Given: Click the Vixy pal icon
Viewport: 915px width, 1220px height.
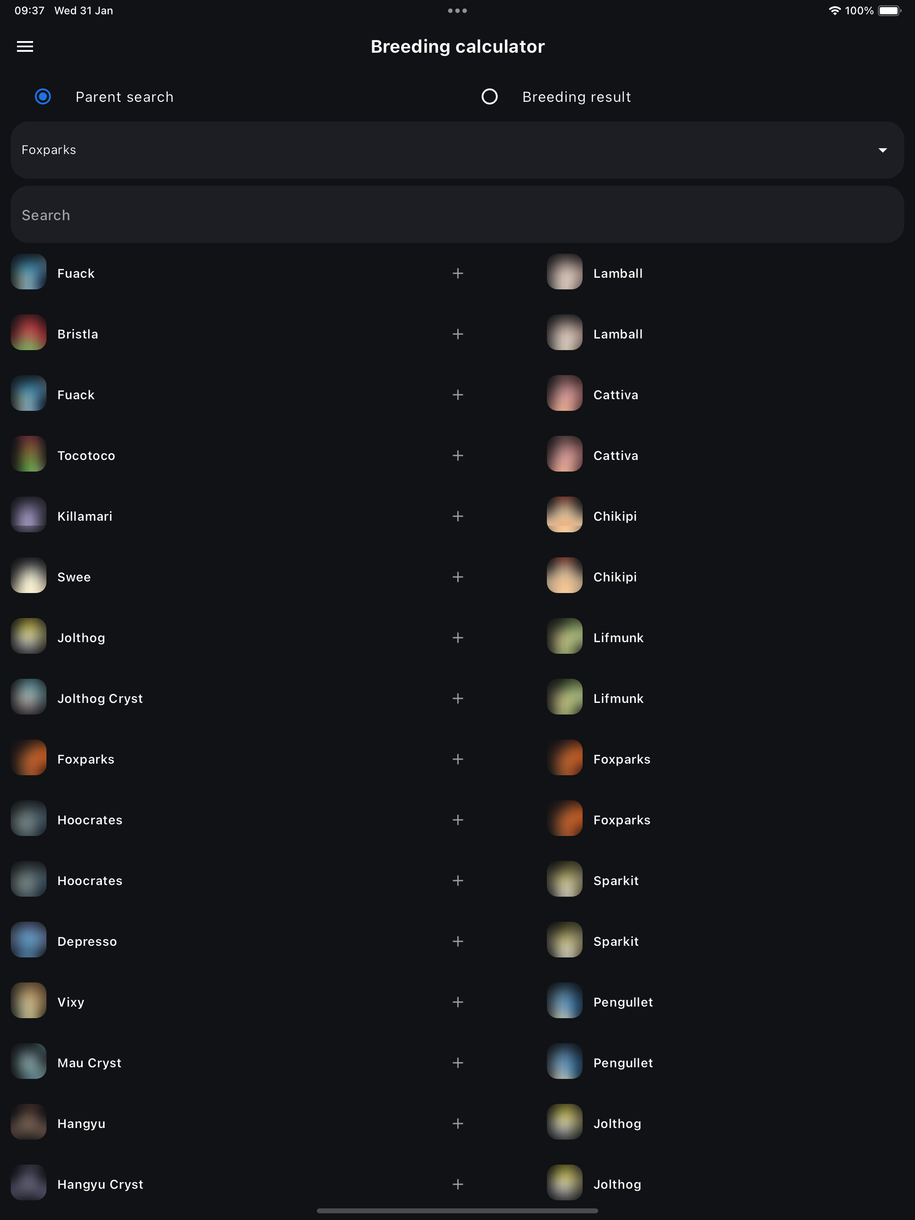Looking at the screenshot, I should (29, 1000).
